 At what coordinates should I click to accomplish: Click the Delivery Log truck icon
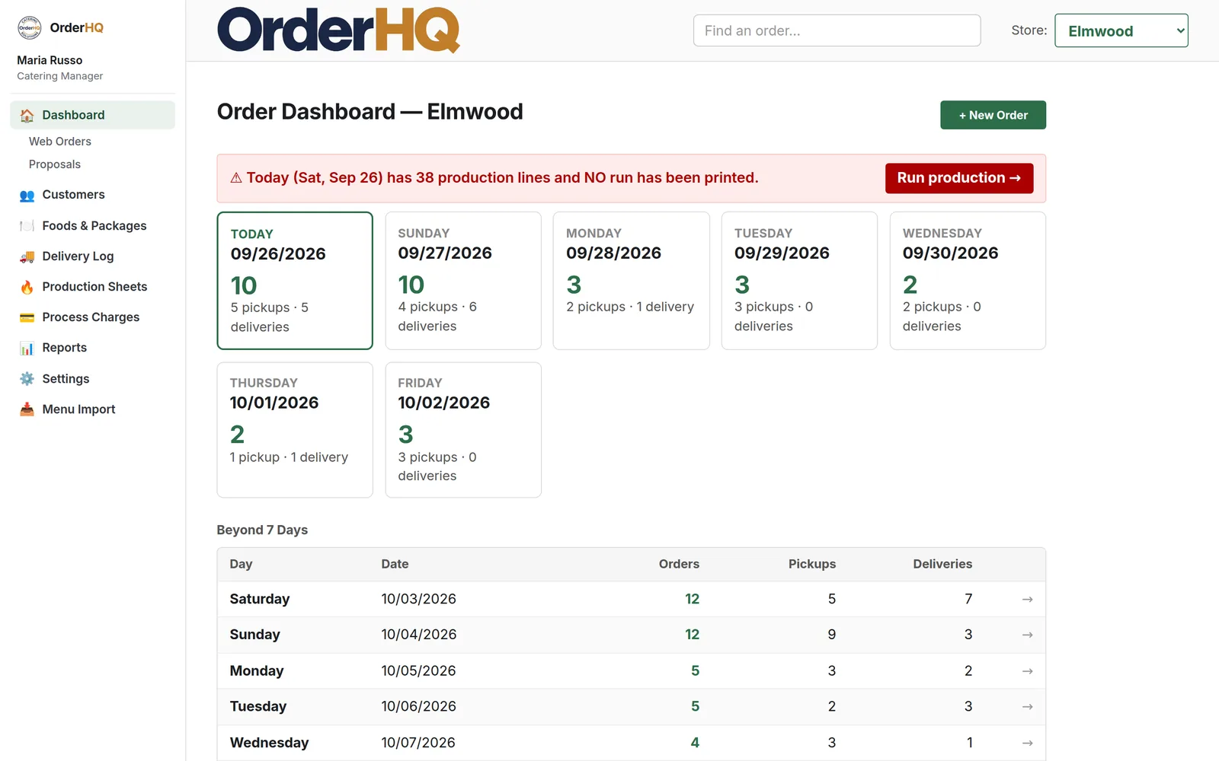point(27,256)
